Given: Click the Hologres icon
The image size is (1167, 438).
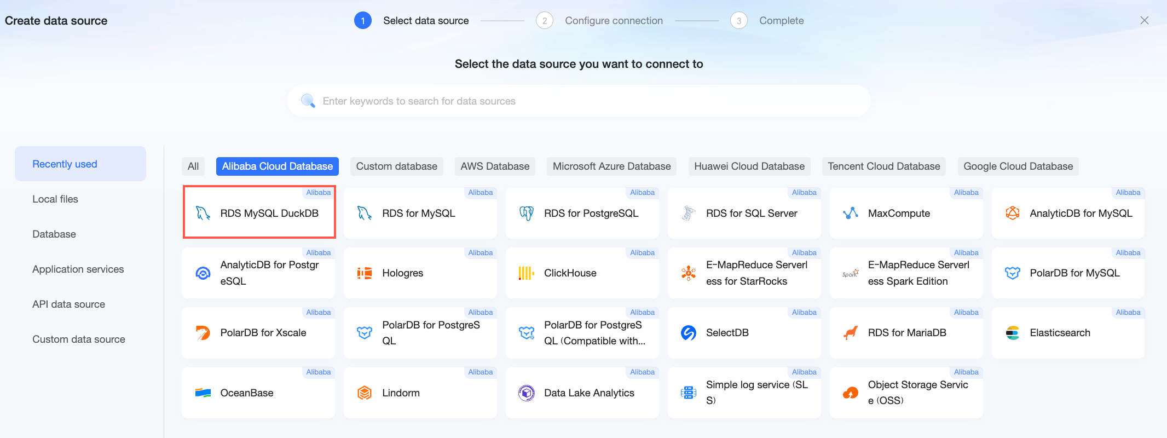Looking at the screenshot, I should pyautogui.click(x=365, y=273).
